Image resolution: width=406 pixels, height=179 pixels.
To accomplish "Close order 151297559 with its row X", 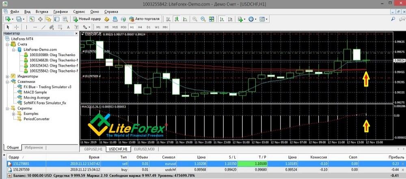I will pos(402,170).
